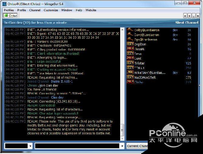
Task: Click Tristan's ping value 125
Action: pyautogui.click(x=188, y=63)
